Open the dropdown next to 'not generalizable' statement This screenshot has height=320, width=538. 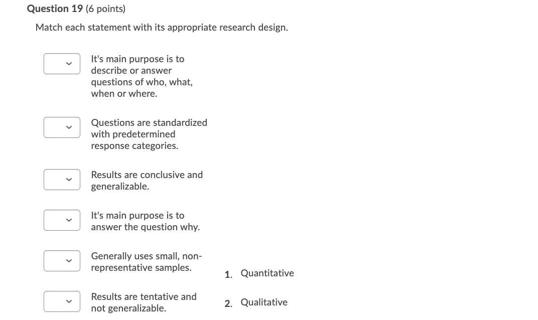(x=62, y=301)
